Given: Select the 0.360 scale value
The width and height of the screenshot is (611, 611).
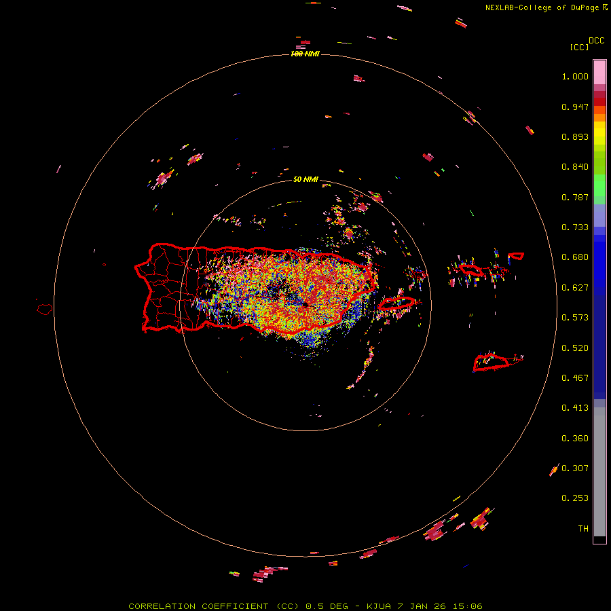Looking at the screenshot, I should [575, 439].
